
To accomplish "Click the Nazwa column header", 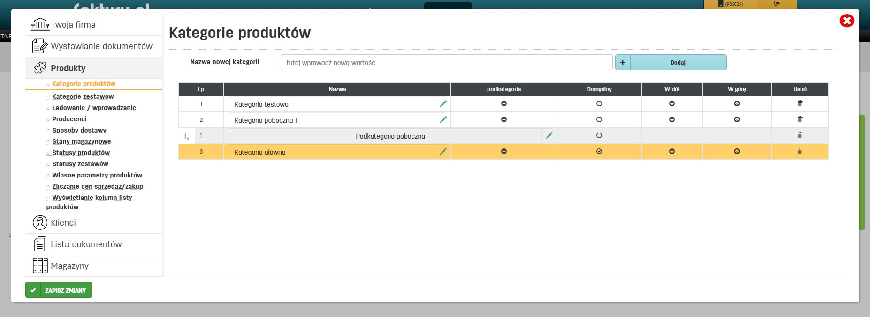I will click(337, 89).
